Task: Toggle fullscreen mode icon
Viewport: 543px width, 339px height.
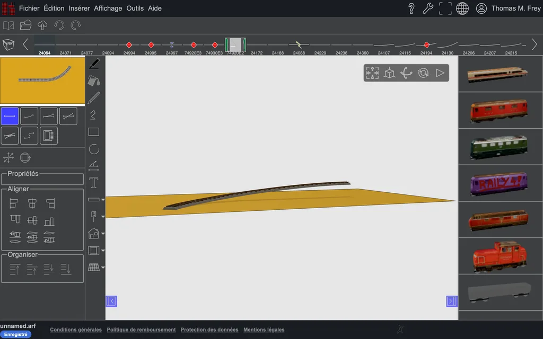Action: pyautogui.click(x=445, y=8)
